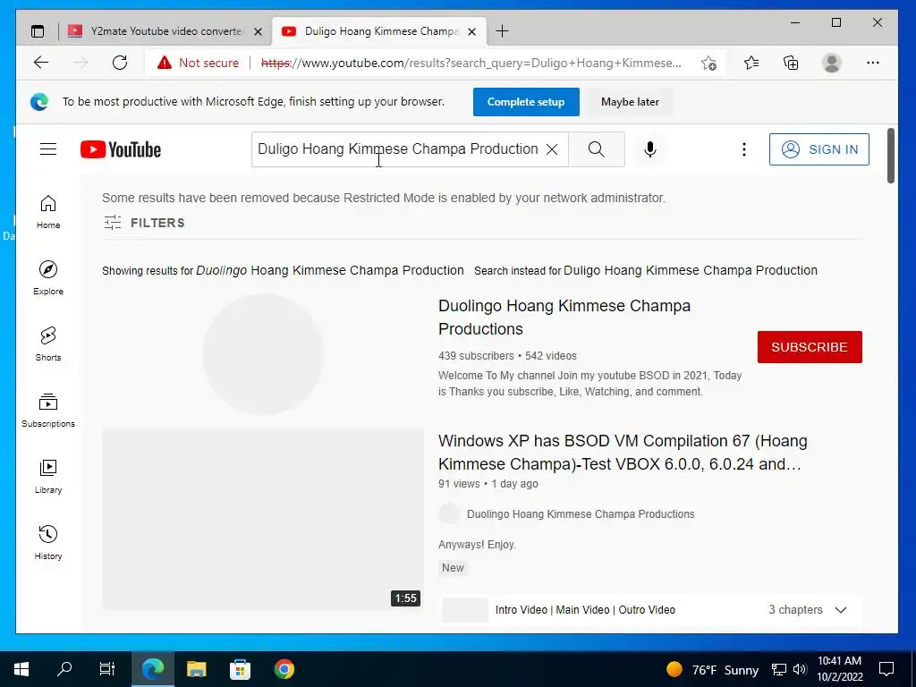Open the Windows Start menu
916x687 pixels.
point(21,669)
